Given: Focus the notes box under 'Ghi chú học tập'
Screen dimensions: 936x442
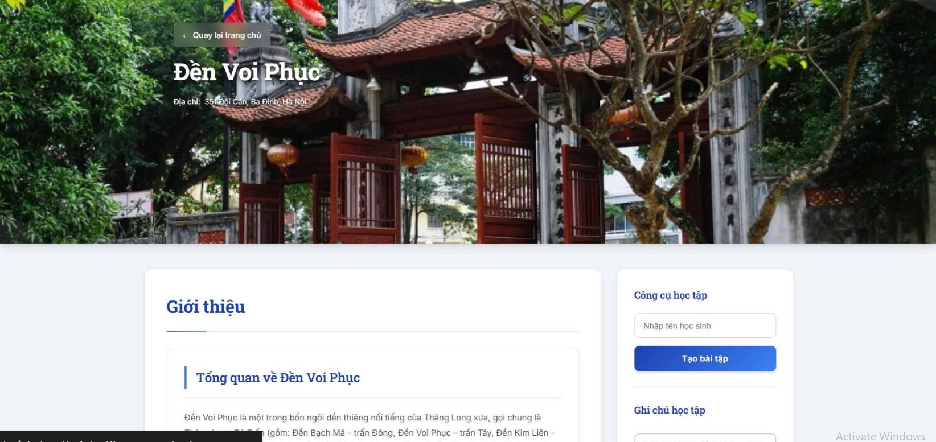Looking at the screenshot, I should click(705, 437).
